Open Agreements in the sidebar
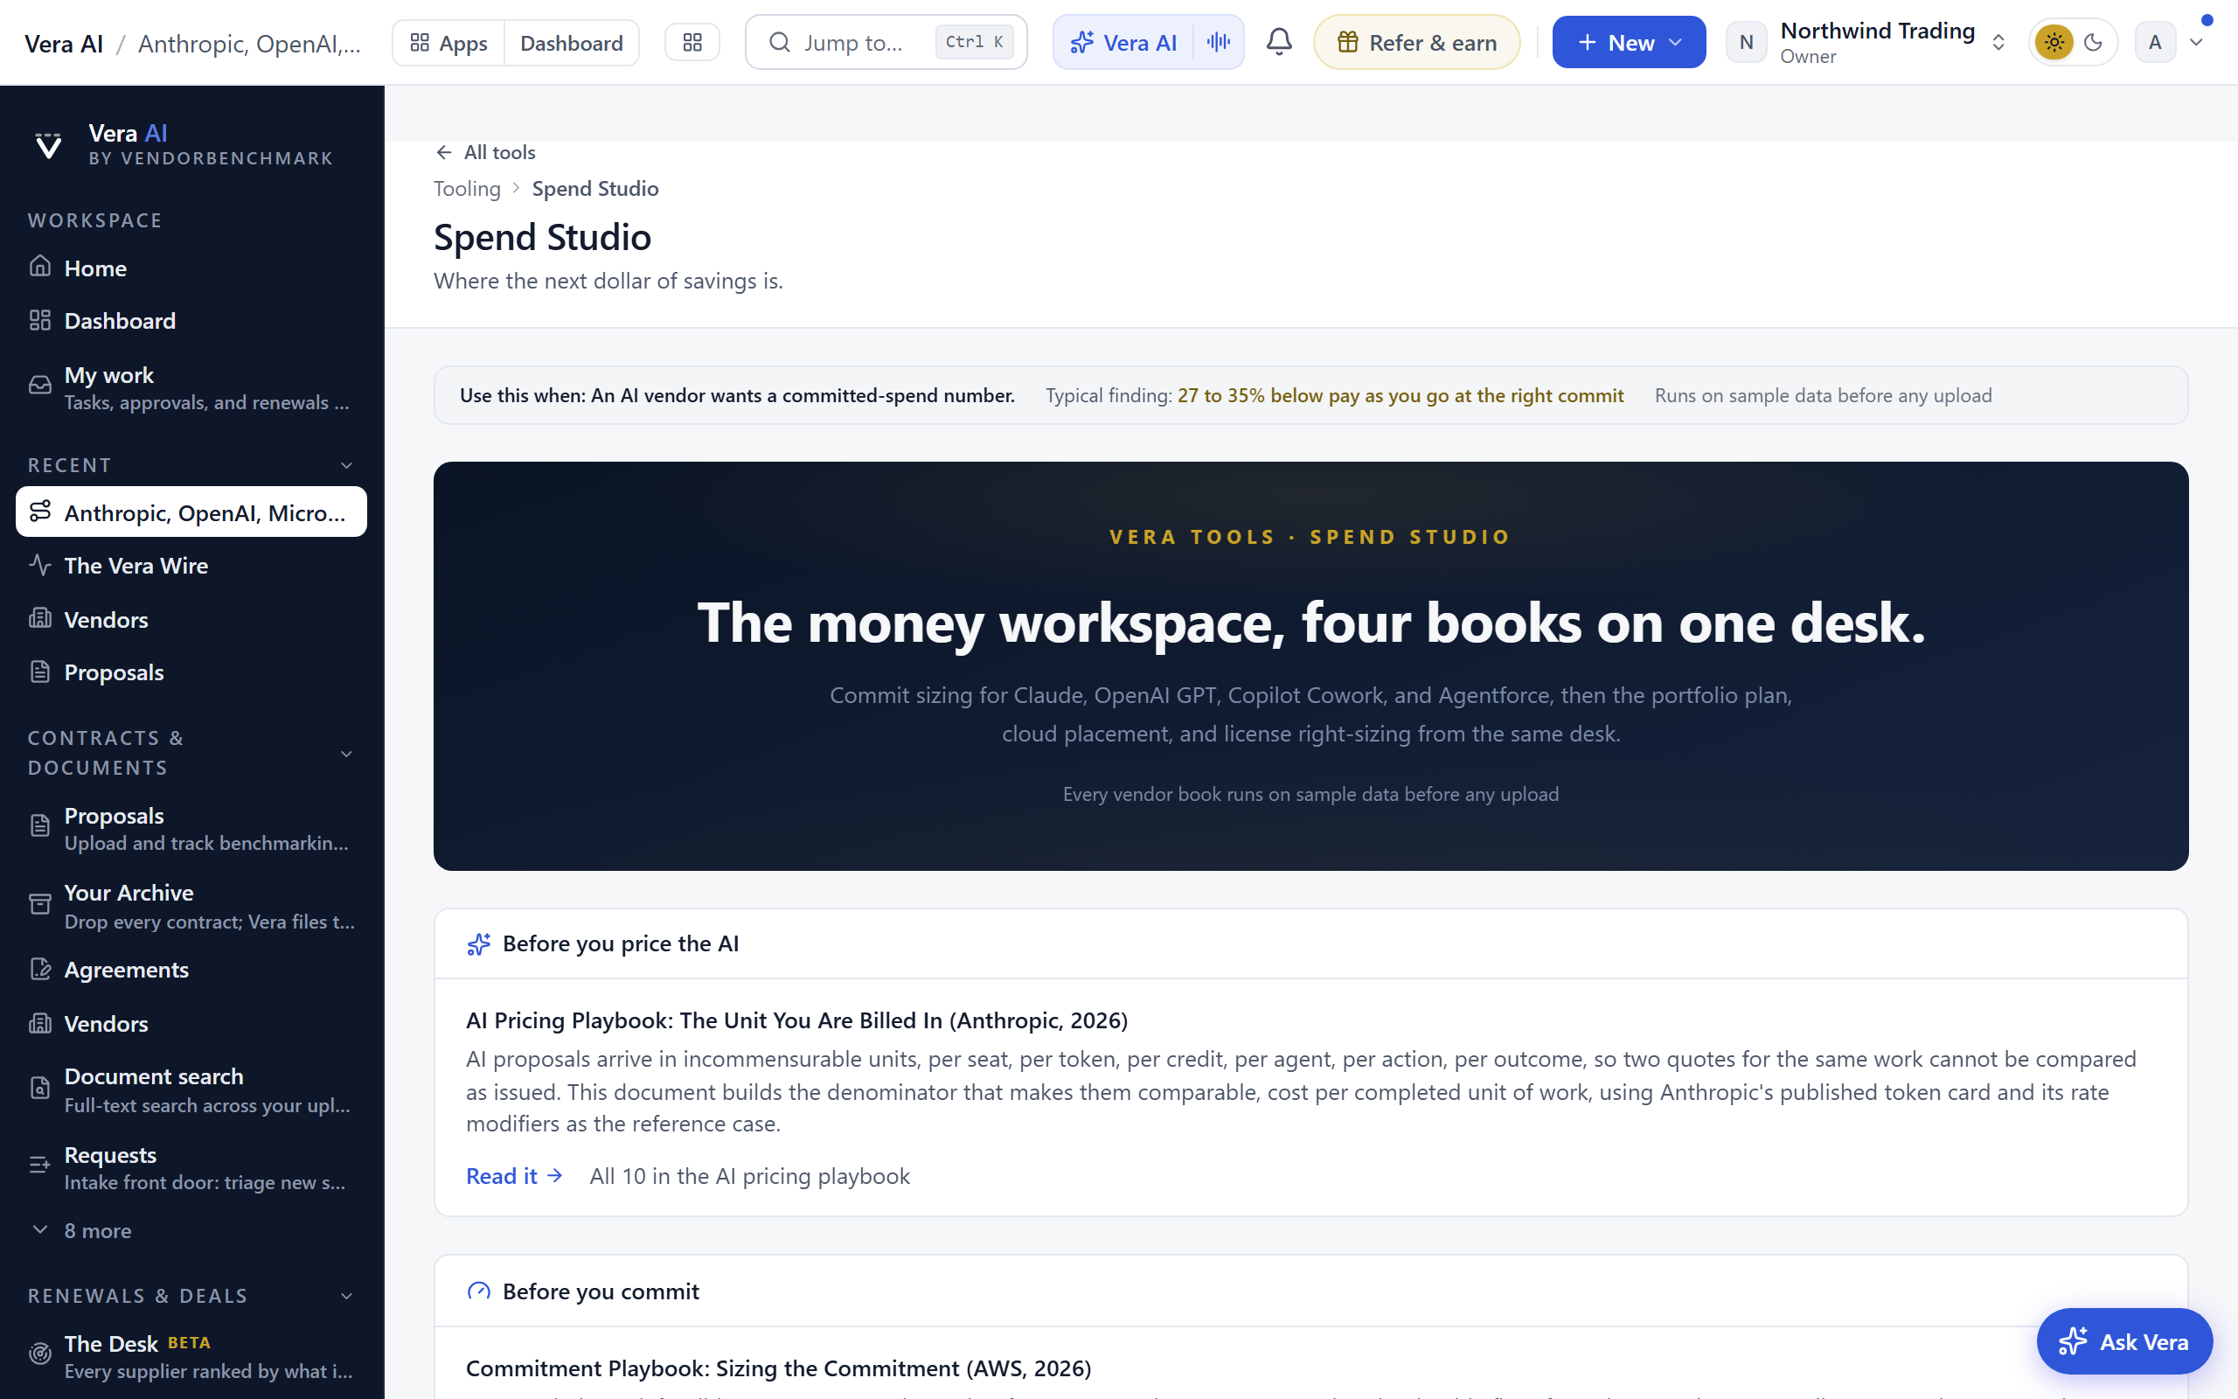 coord(191,970)
